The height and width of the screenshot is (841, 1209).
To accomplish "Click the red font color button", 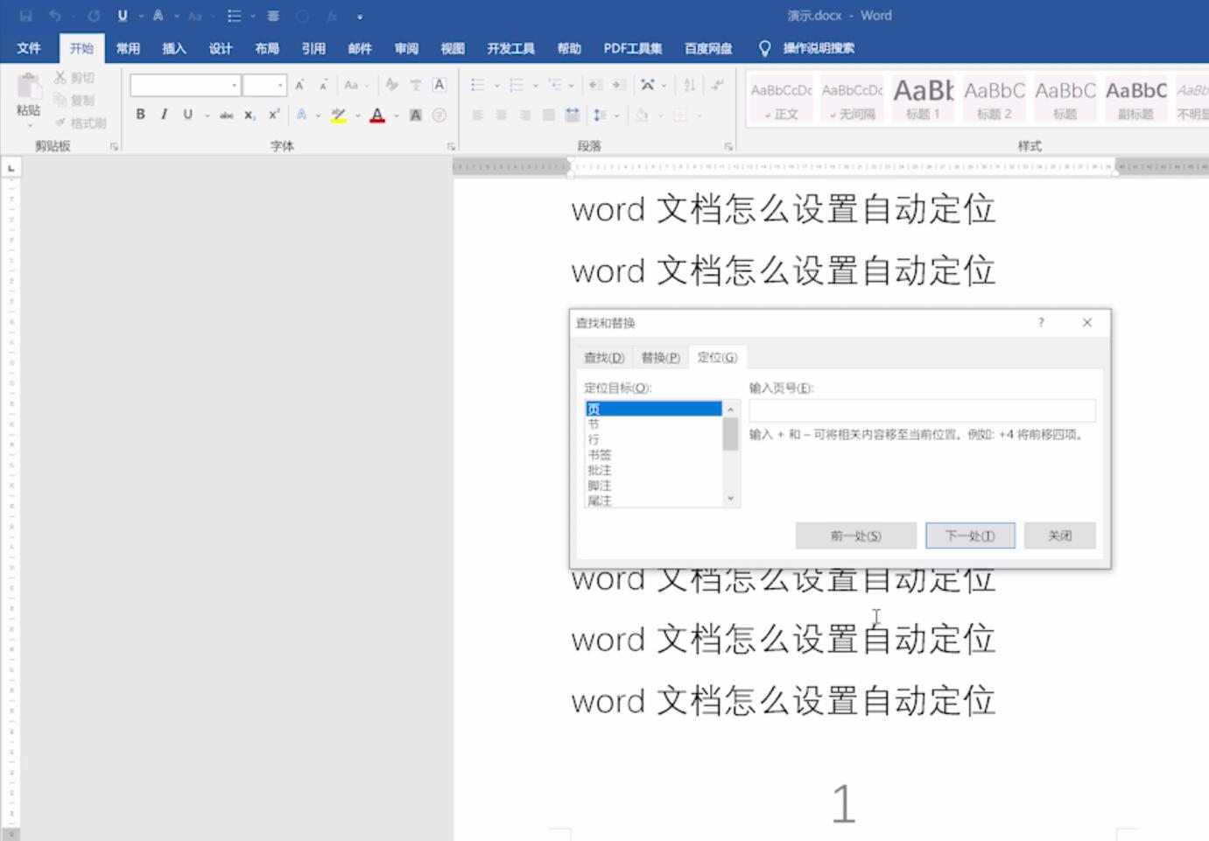I will [x=377, y=115].
